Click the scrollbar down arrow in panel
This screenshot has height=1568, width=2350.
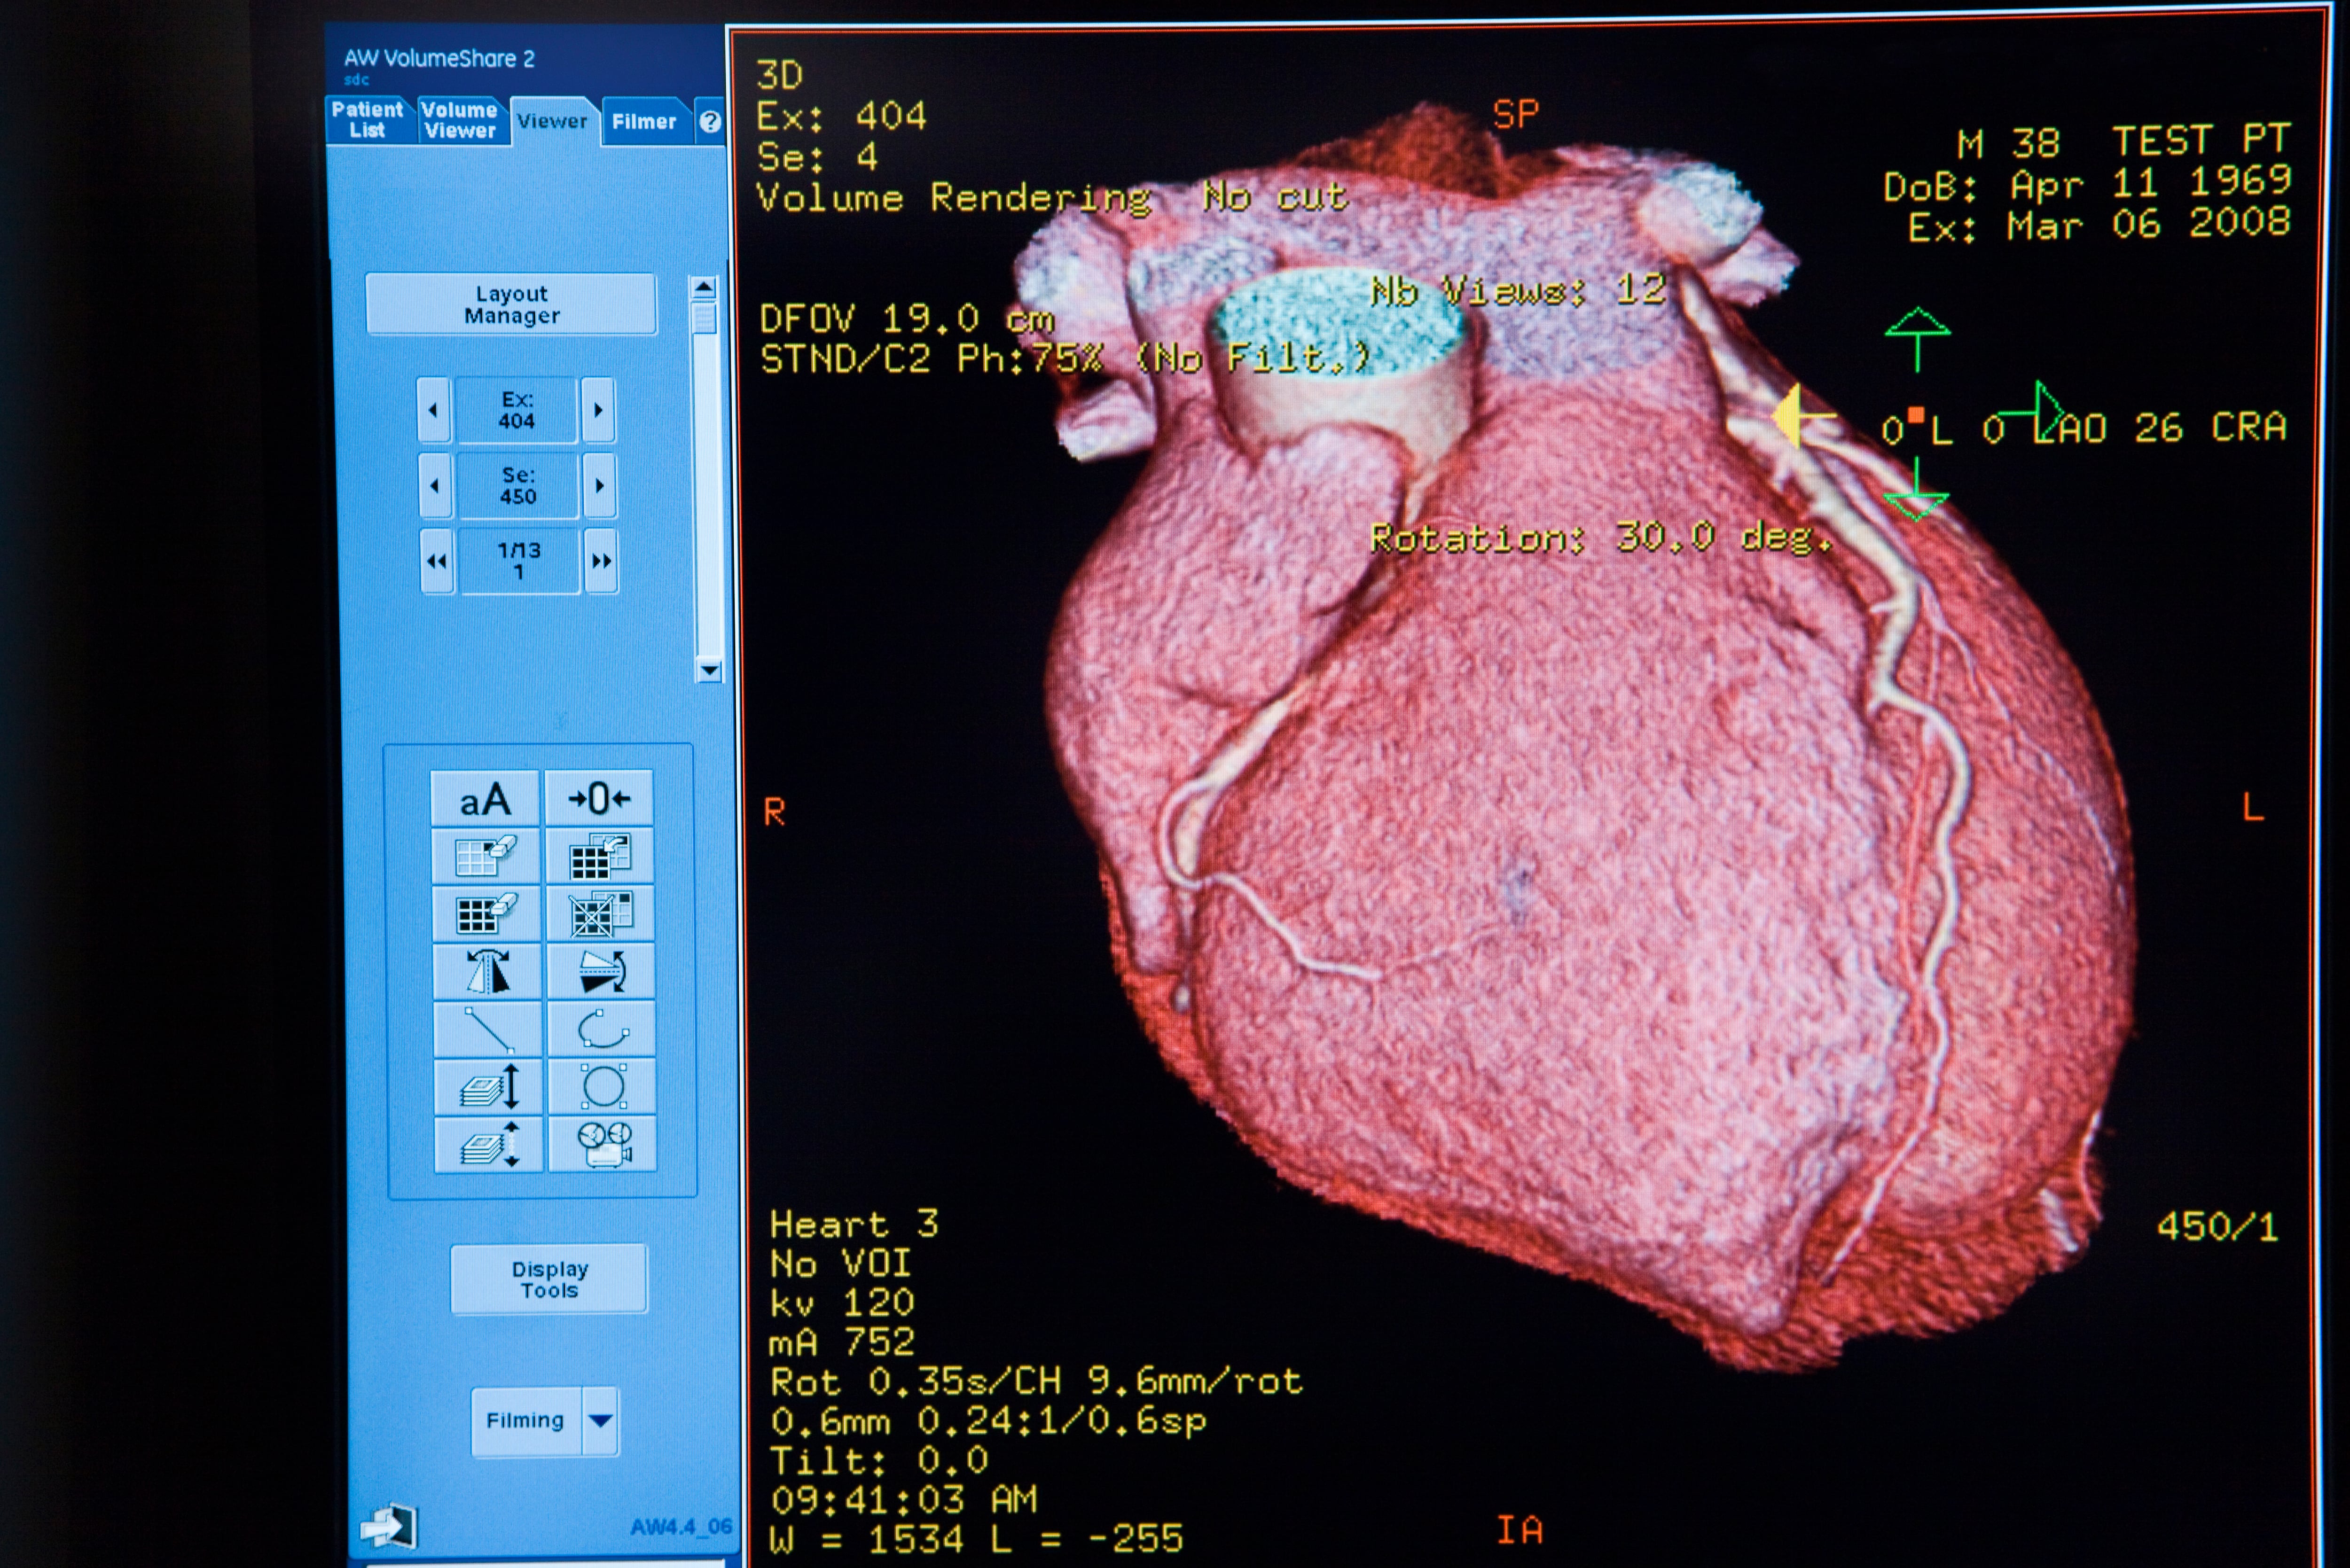coord(709,670)
